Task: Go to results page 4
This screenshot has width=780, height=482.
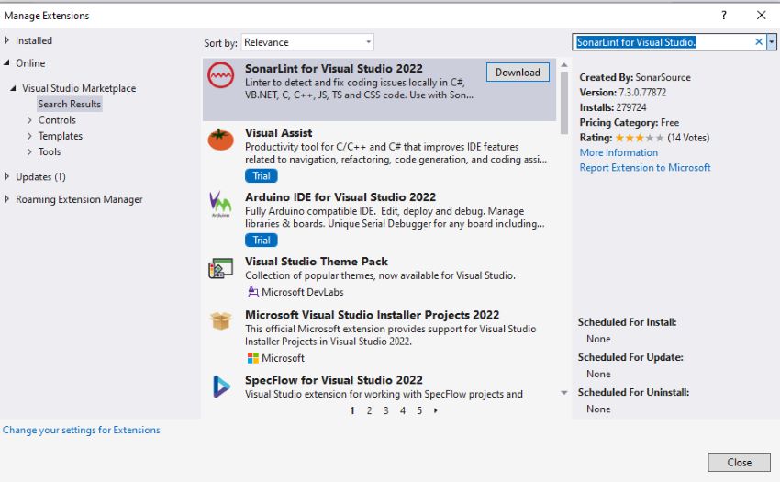Action: [x=403, y=410]
